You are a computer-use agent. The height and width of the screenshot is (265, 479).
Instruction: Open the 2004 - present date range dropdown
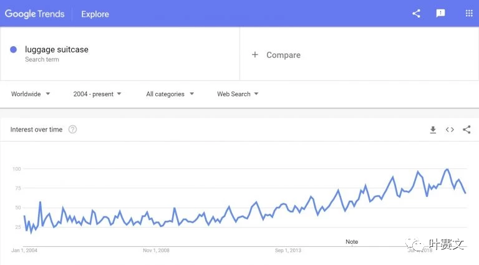coord(97,94)
